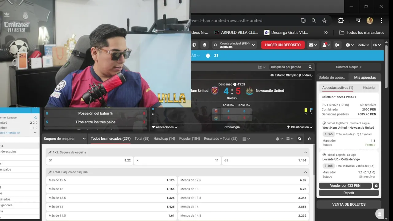Collapse the Total Saques de esquina section
The height and width of the screenshot is (221, 393).
tap(305, 172)
